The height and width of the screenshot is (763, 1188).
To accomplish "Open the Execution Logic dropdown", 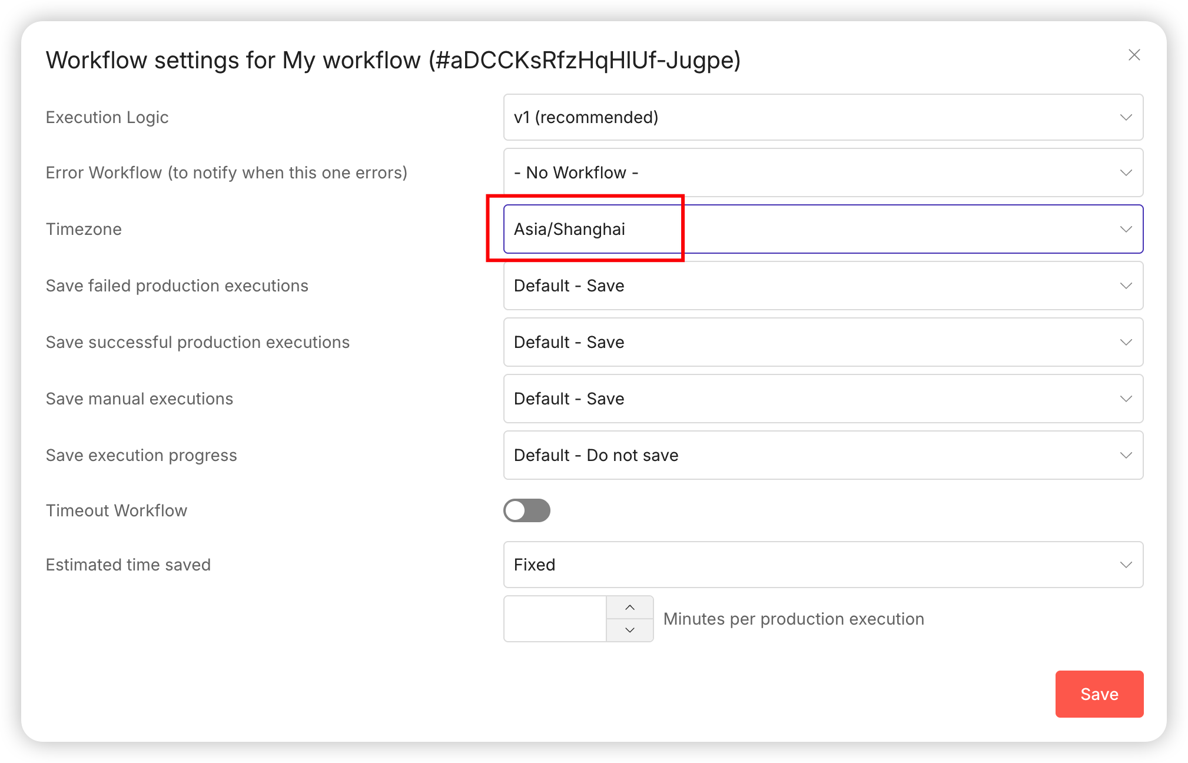I will (822, 117).
